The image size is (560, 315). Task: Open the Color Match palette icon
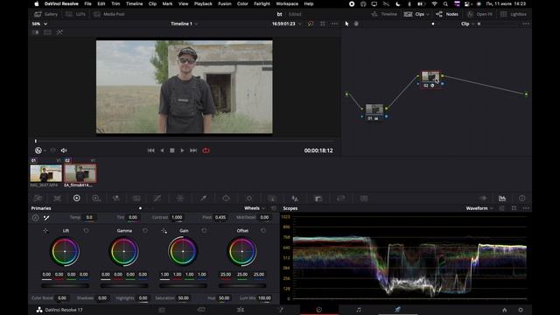pos(57,199)
